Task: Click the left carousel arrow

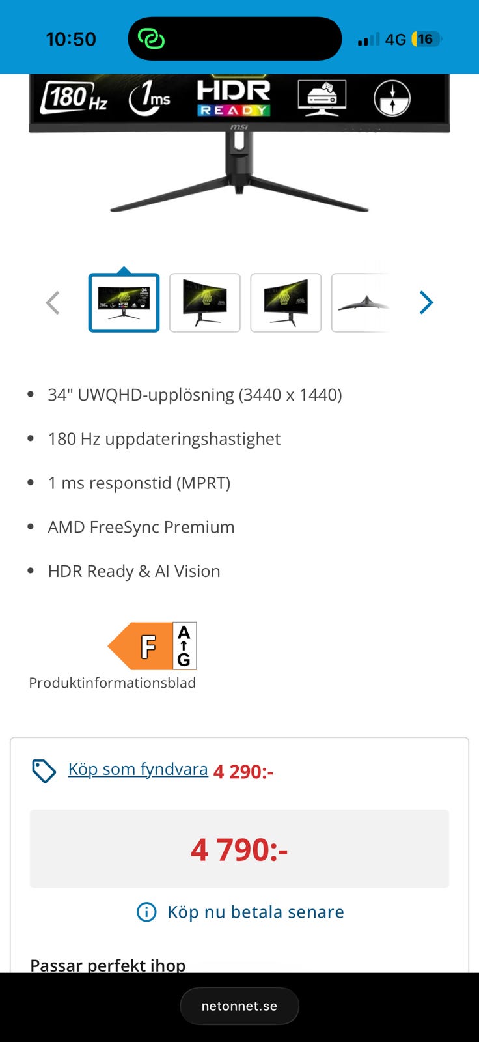Action: 53,303
